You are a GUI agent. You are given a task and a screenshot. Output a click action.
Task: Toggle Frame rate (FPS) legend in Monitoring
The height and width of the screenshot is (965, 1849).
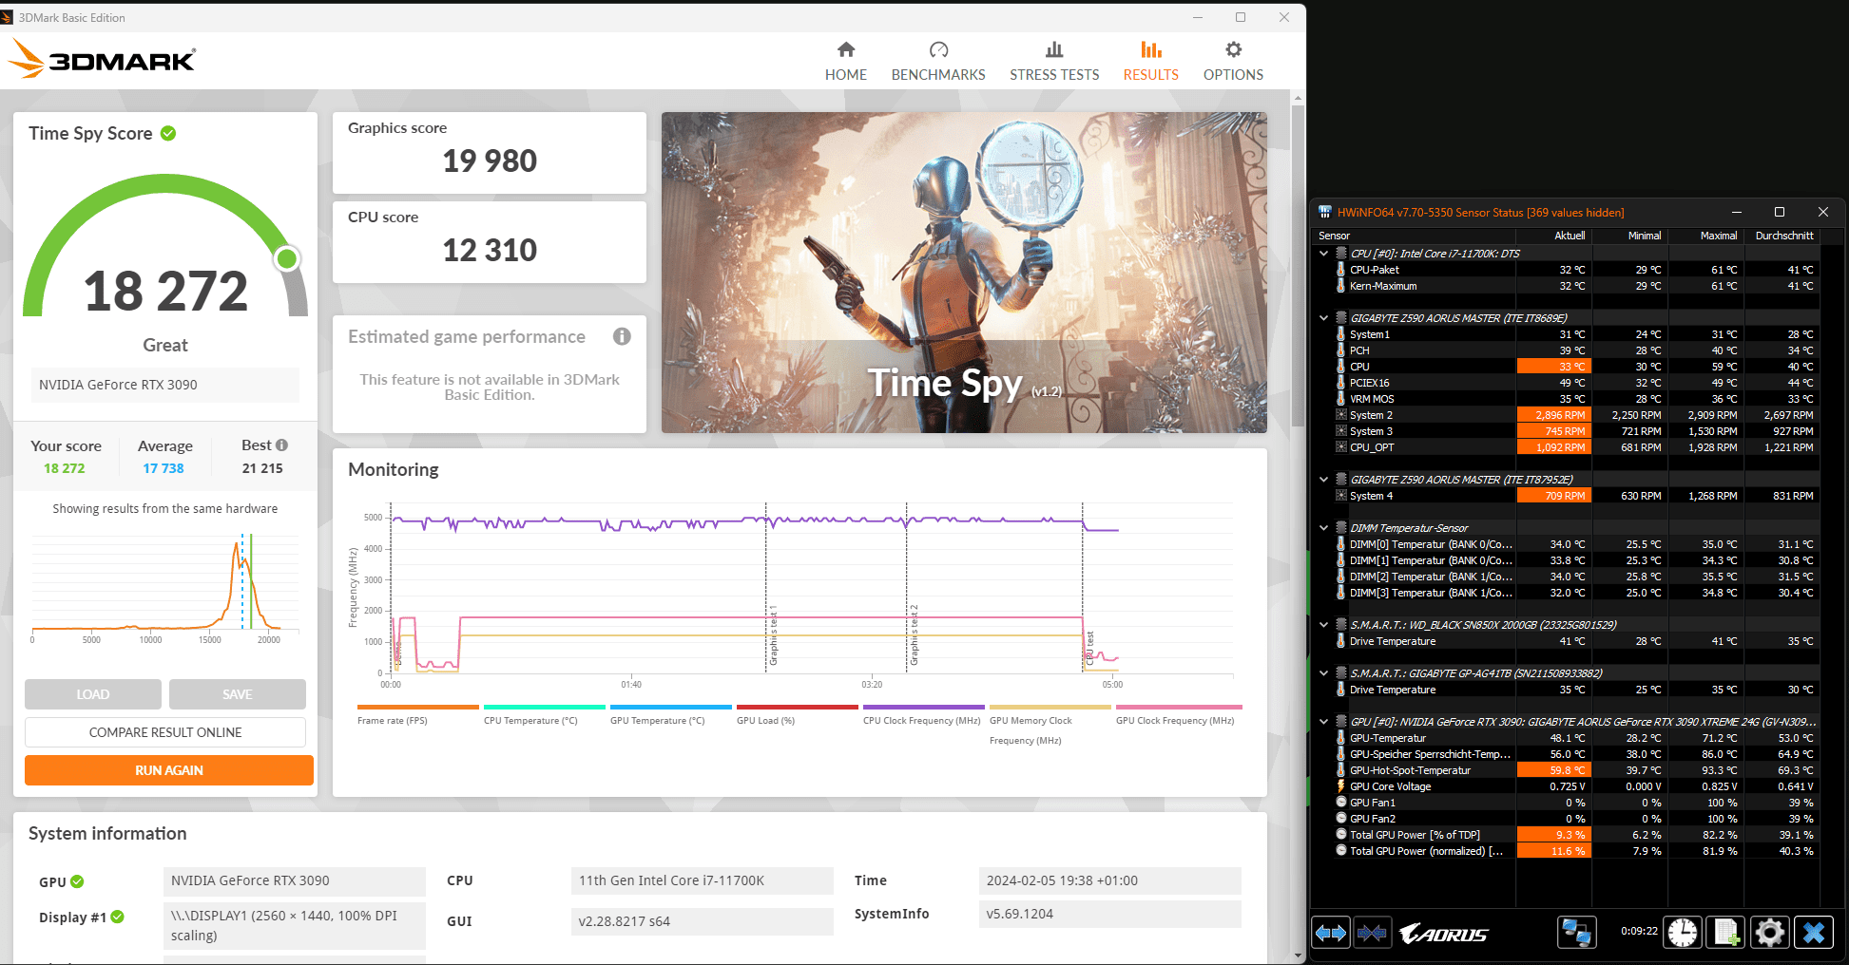click(x=417, y=714)
